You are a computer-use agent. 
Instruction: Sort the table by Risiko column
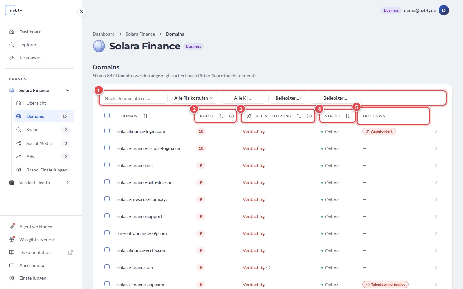[x=221, y=116]
